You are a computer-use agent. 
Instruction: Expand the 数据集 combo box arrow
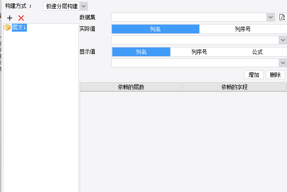pos(271,18)
